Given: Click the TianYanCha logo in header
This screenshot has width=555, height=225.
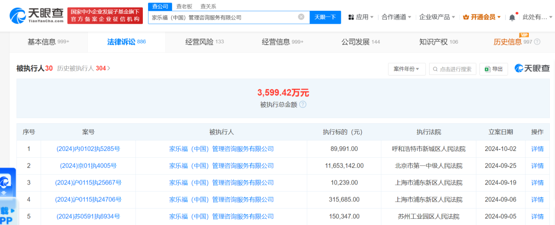Looking at the screenshot, I should (x=36, y=15).
